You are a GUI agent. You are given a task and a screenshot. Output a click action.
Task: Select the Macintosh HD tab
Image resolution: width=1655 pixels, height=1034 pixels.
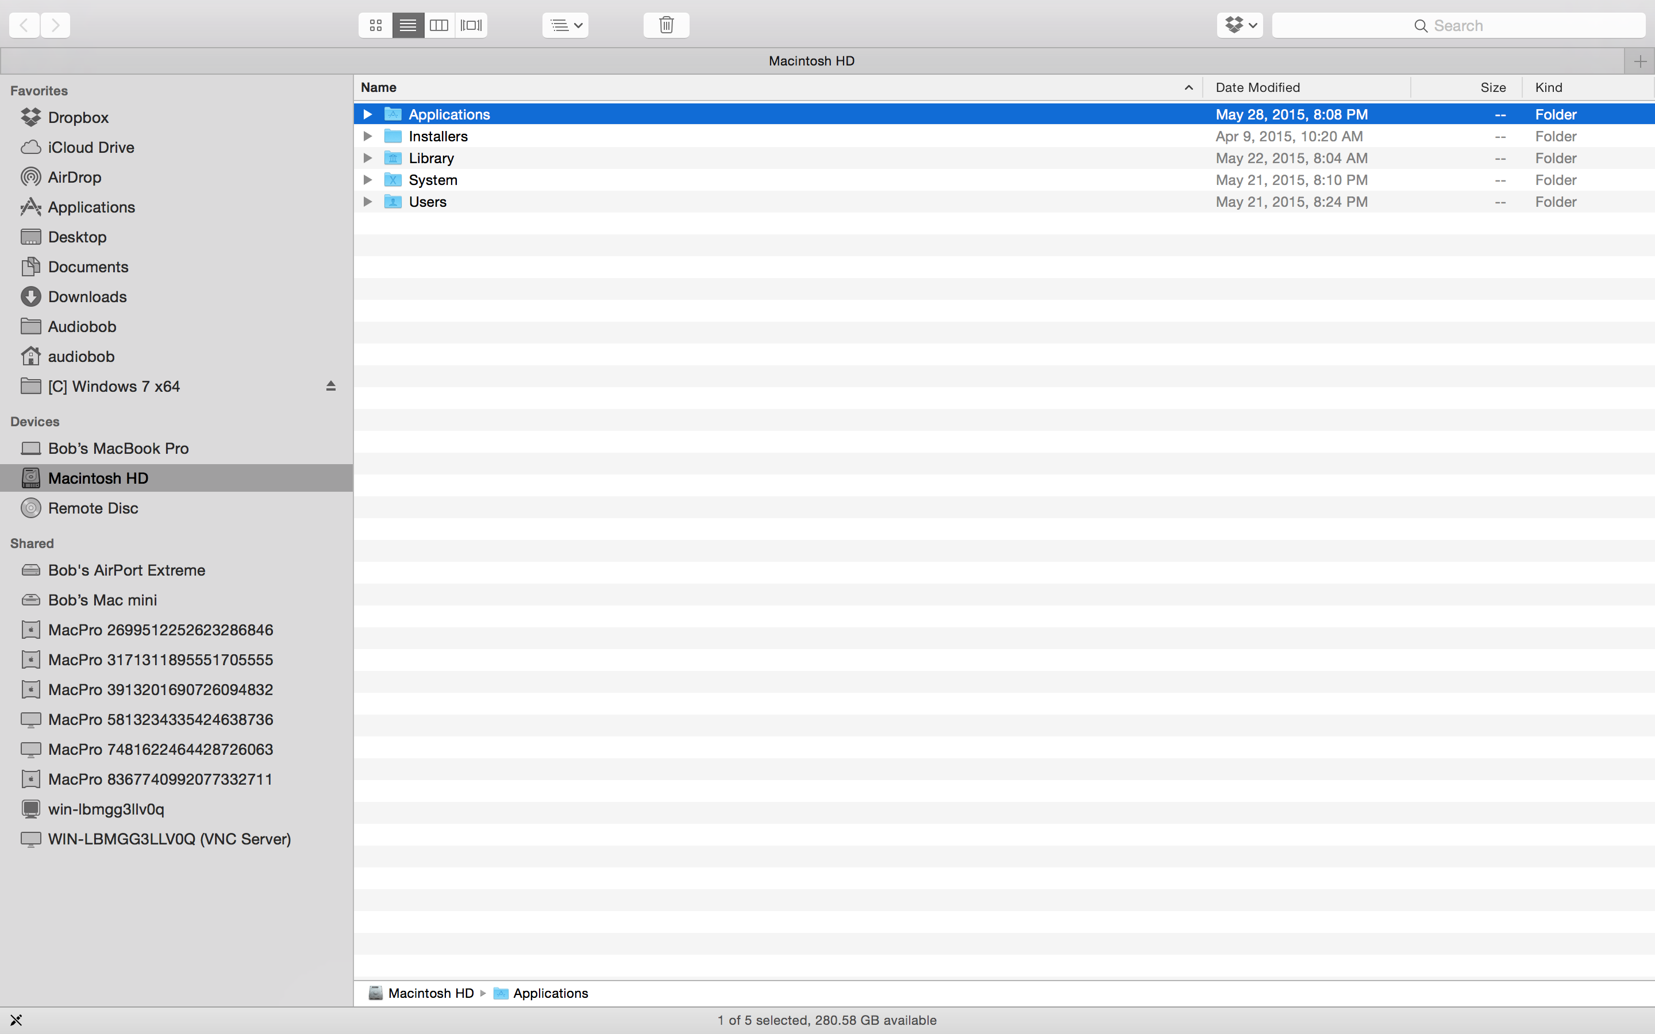tap(812, 61)
